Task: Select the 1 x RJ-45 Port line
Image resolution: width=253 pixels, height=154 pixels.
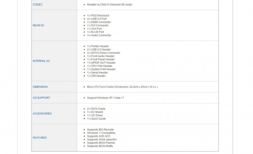Action: [x=96, y=32]
